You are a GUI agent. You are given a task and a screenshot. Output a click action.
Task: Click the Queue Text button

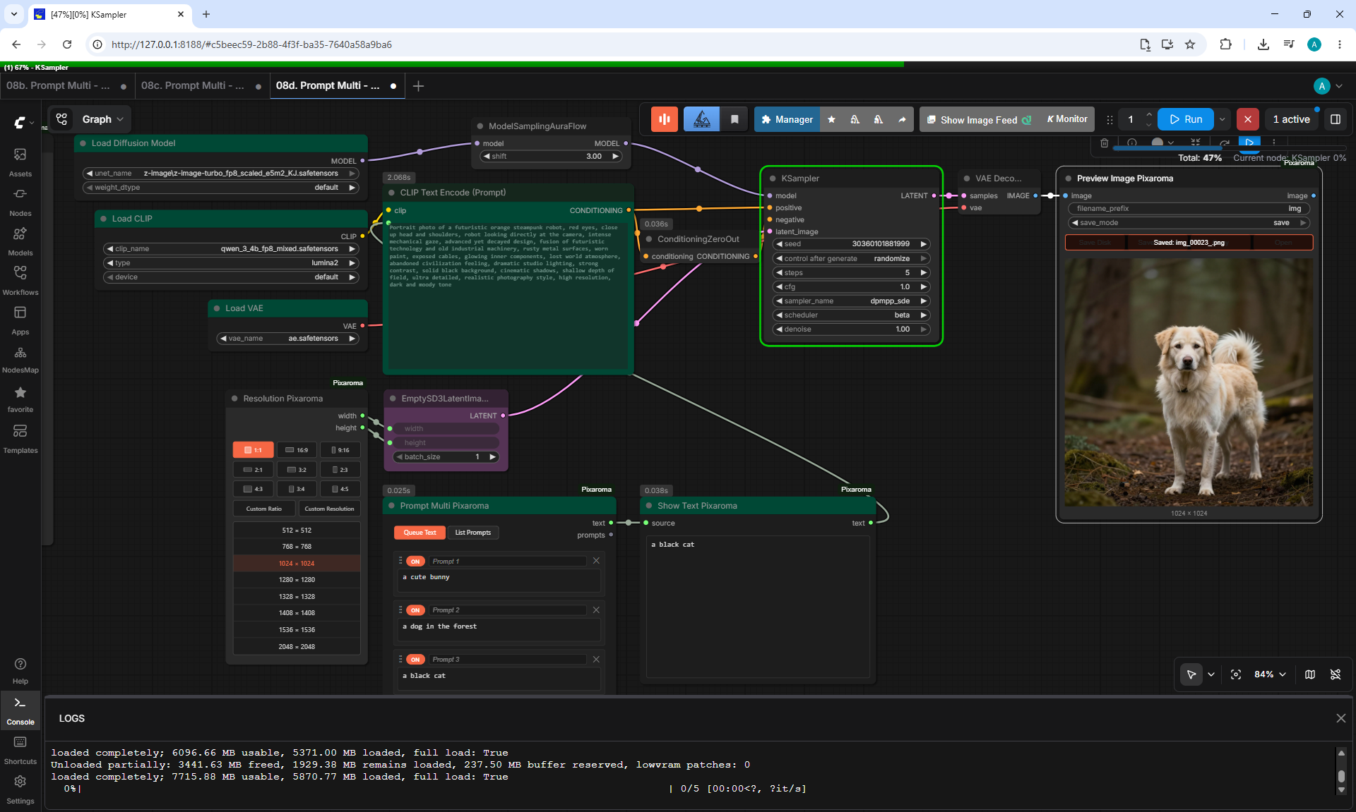coord(420,533)
